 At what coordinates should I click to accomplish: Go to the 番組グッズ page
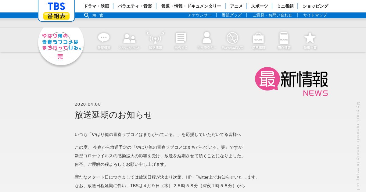[231, 15]
